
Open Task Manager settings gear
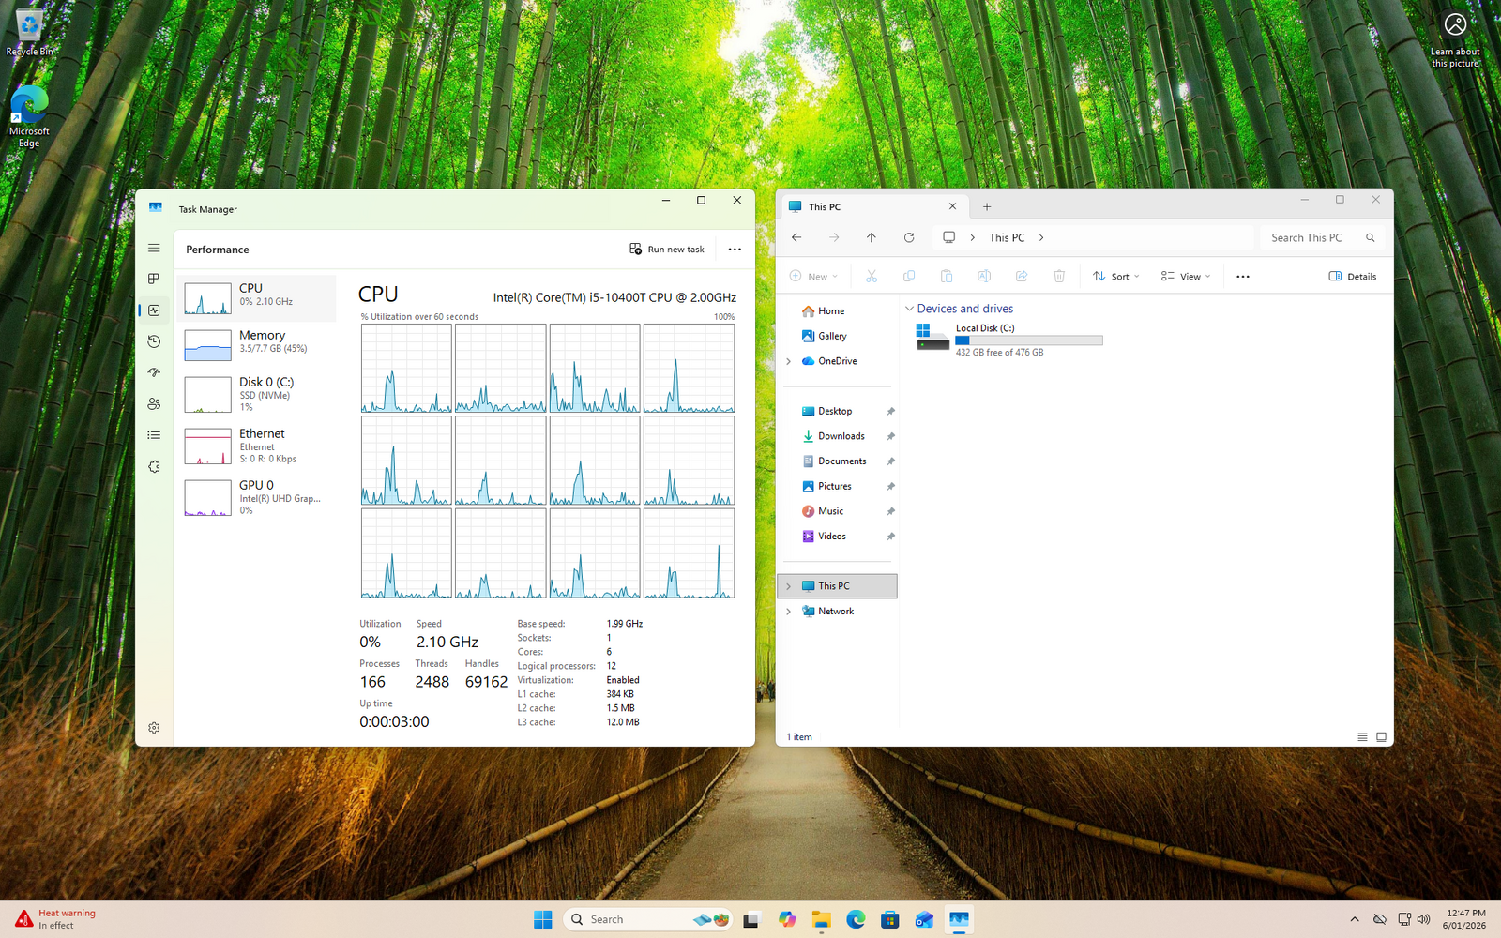tap(154, 728)
